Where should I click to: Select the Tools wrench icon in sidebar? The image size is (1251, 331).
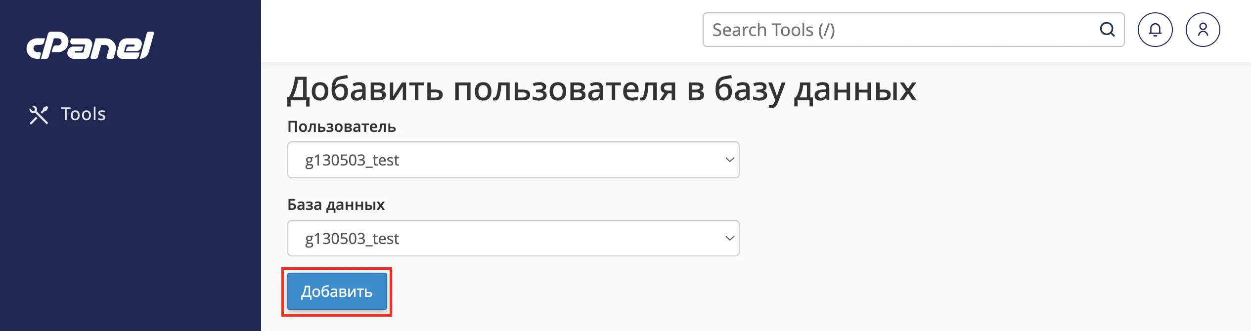pyautogui.click(x=40, y=114)
